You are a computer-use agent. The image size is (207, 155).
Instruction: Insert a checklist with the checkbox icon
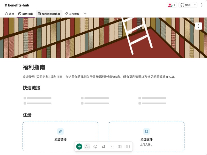point(112,146)
